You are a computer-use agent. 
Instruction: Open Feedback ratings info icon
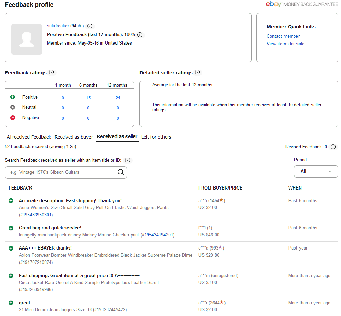(x=51, y=72)
